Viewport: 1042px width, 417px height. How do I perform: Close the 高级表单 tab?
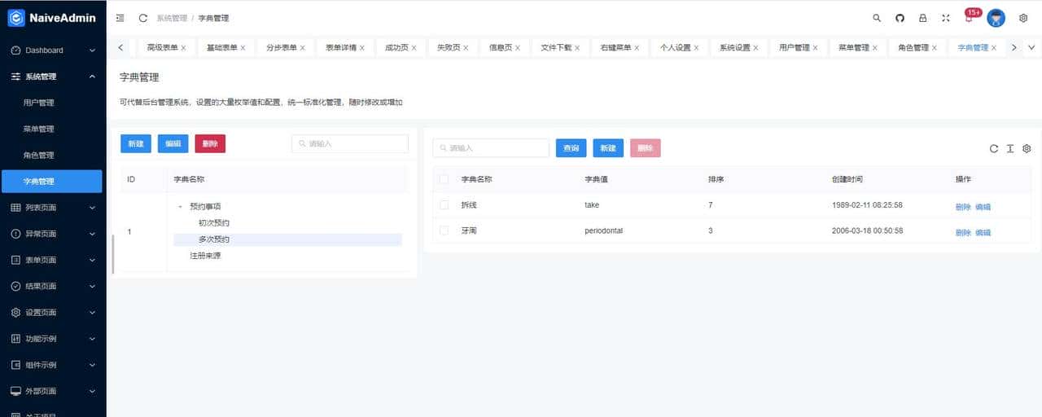(x=183, y=48)
